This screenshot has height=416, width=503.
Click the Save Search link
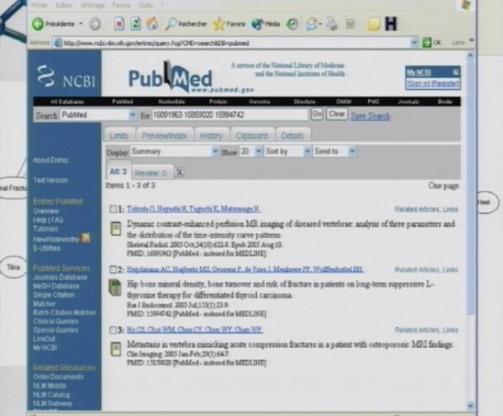[x=370, y=116]
